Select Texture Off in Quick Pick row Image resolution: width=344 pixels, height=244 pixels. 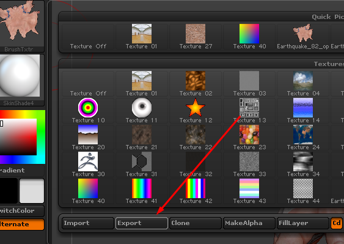coord(88,37)
